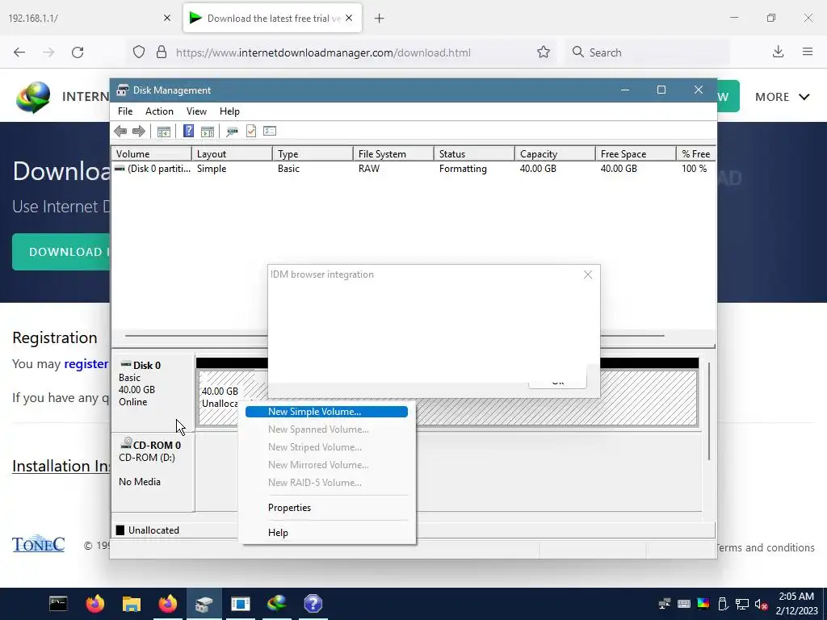Sort by the % Free column header

(695, 154)
